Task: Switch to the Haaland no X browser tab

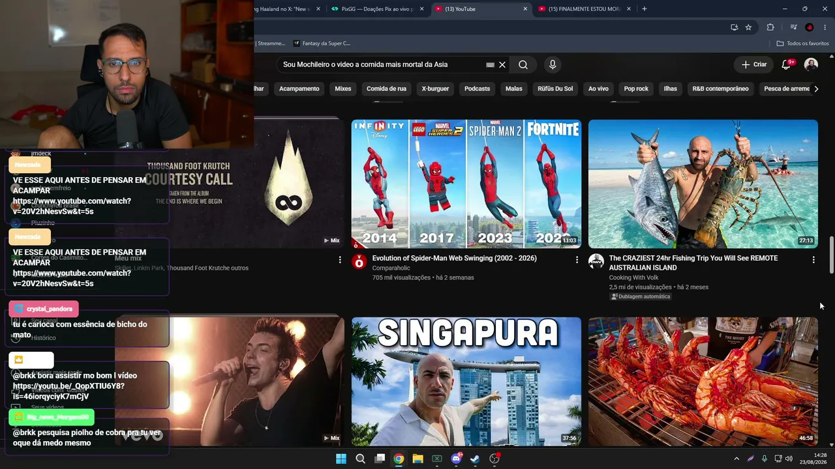Action: [x=284, y=9]
